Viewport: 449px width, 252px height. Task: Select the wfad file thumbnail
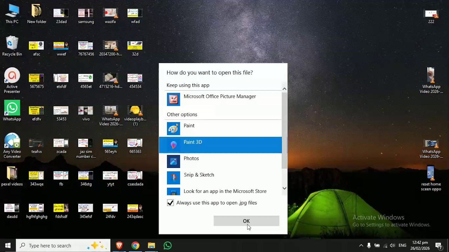[135, 16]
